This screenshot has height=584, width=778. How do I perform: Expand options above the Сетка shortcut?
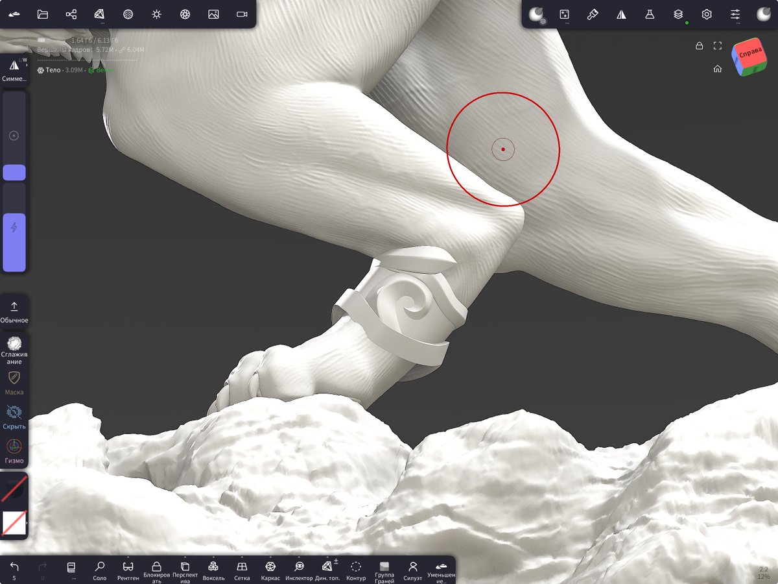242,557
